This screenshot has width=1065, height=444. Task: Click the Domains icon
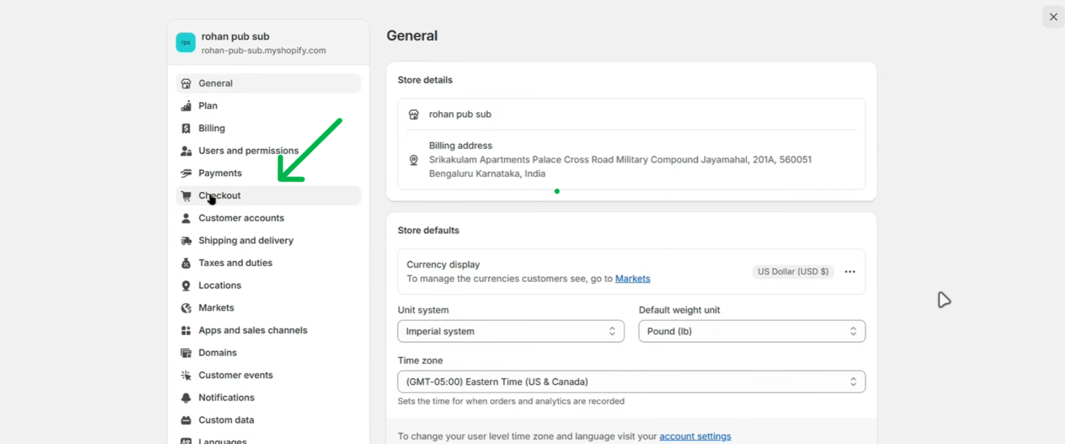point(186,353)
